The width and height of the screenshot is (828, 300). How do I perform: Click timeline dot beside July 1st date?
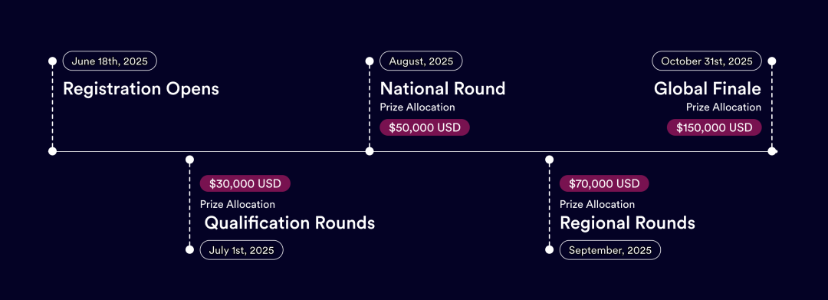[190, 249]
